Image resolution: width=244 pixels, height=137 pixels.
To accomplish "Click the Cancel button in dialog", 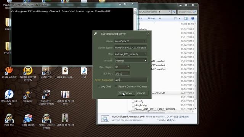I will point(142,93).
